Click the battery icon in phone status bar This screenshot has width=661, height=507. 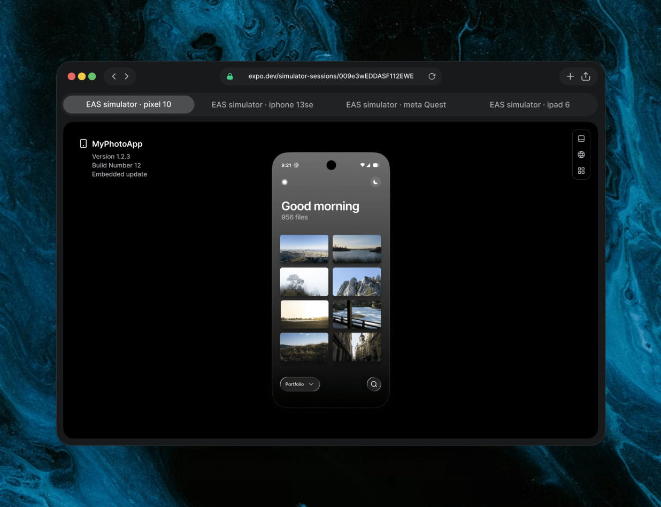coord(375,165)
